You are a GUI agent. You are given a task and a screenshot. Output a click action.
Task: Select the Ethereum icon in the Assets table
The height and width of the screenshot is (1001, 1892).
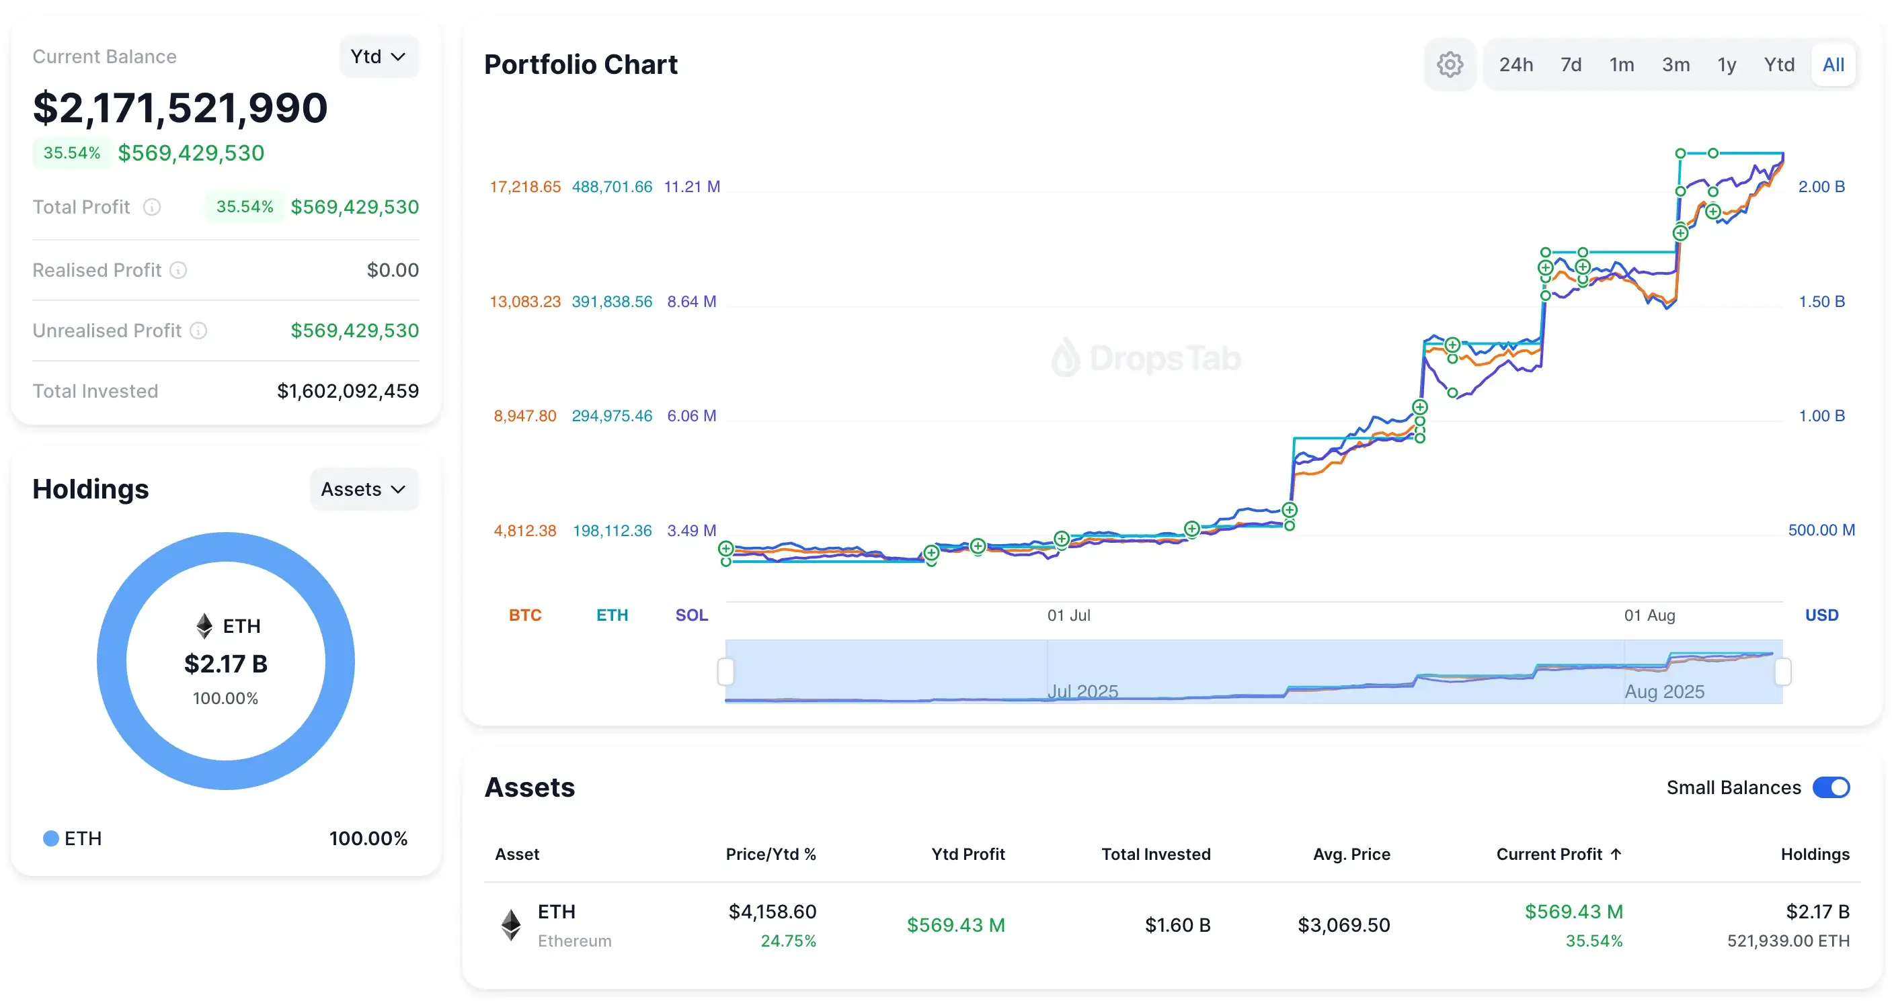(x=510, y=924)
